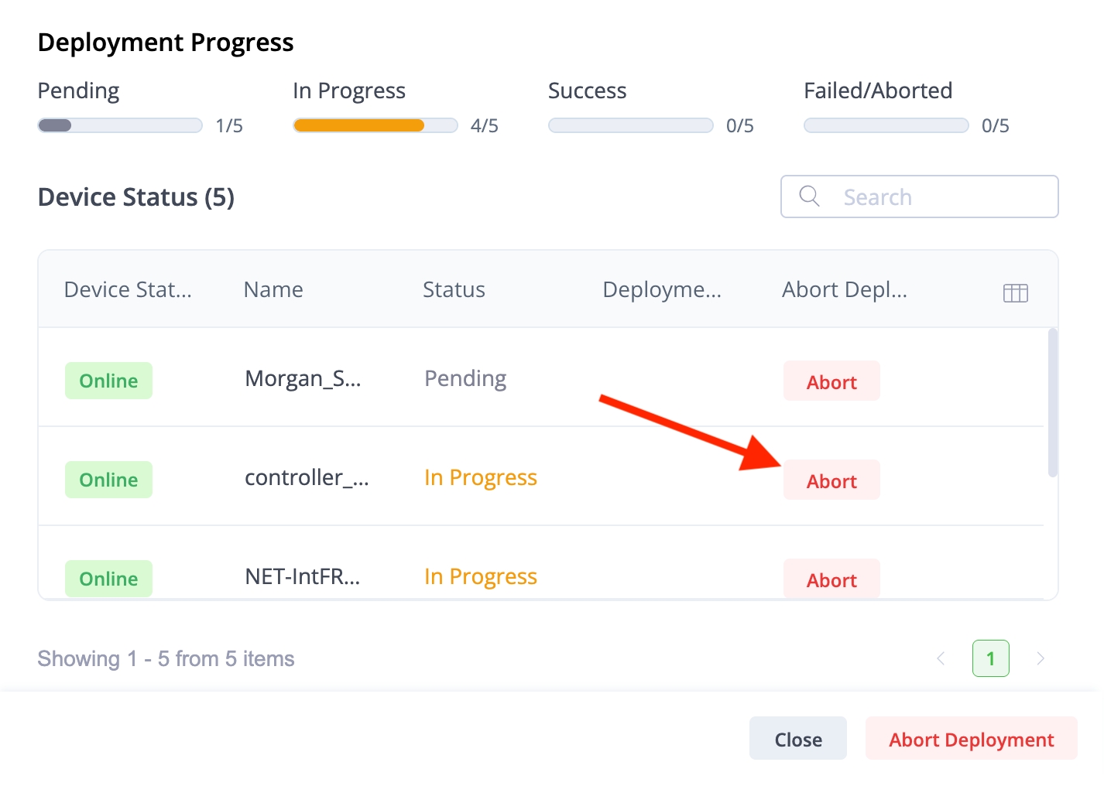1104x786 pixels.
Task: Click the Pending progress bar
Action: pyautogui.click(x=120, y=125)
